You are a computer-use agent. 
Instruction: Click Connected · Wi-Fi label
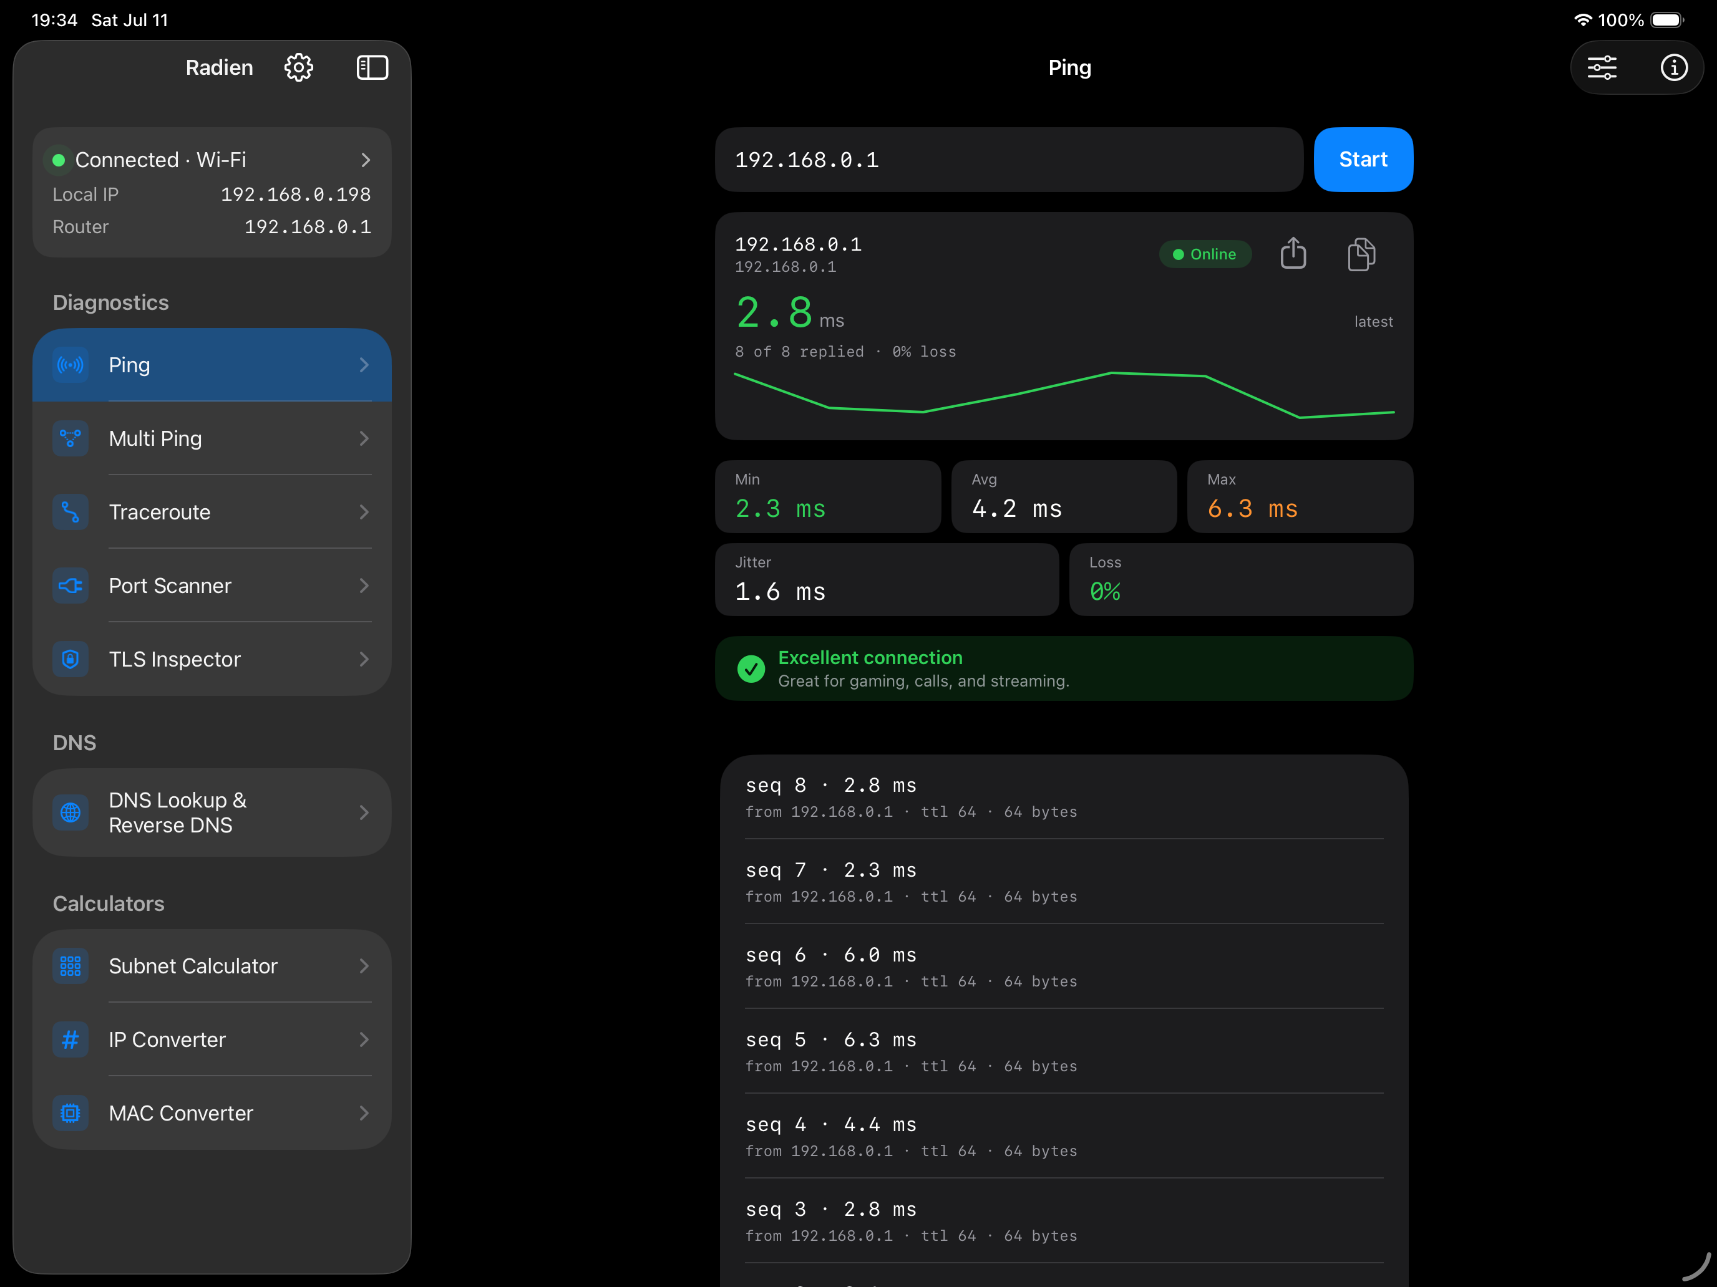point(161,160)
